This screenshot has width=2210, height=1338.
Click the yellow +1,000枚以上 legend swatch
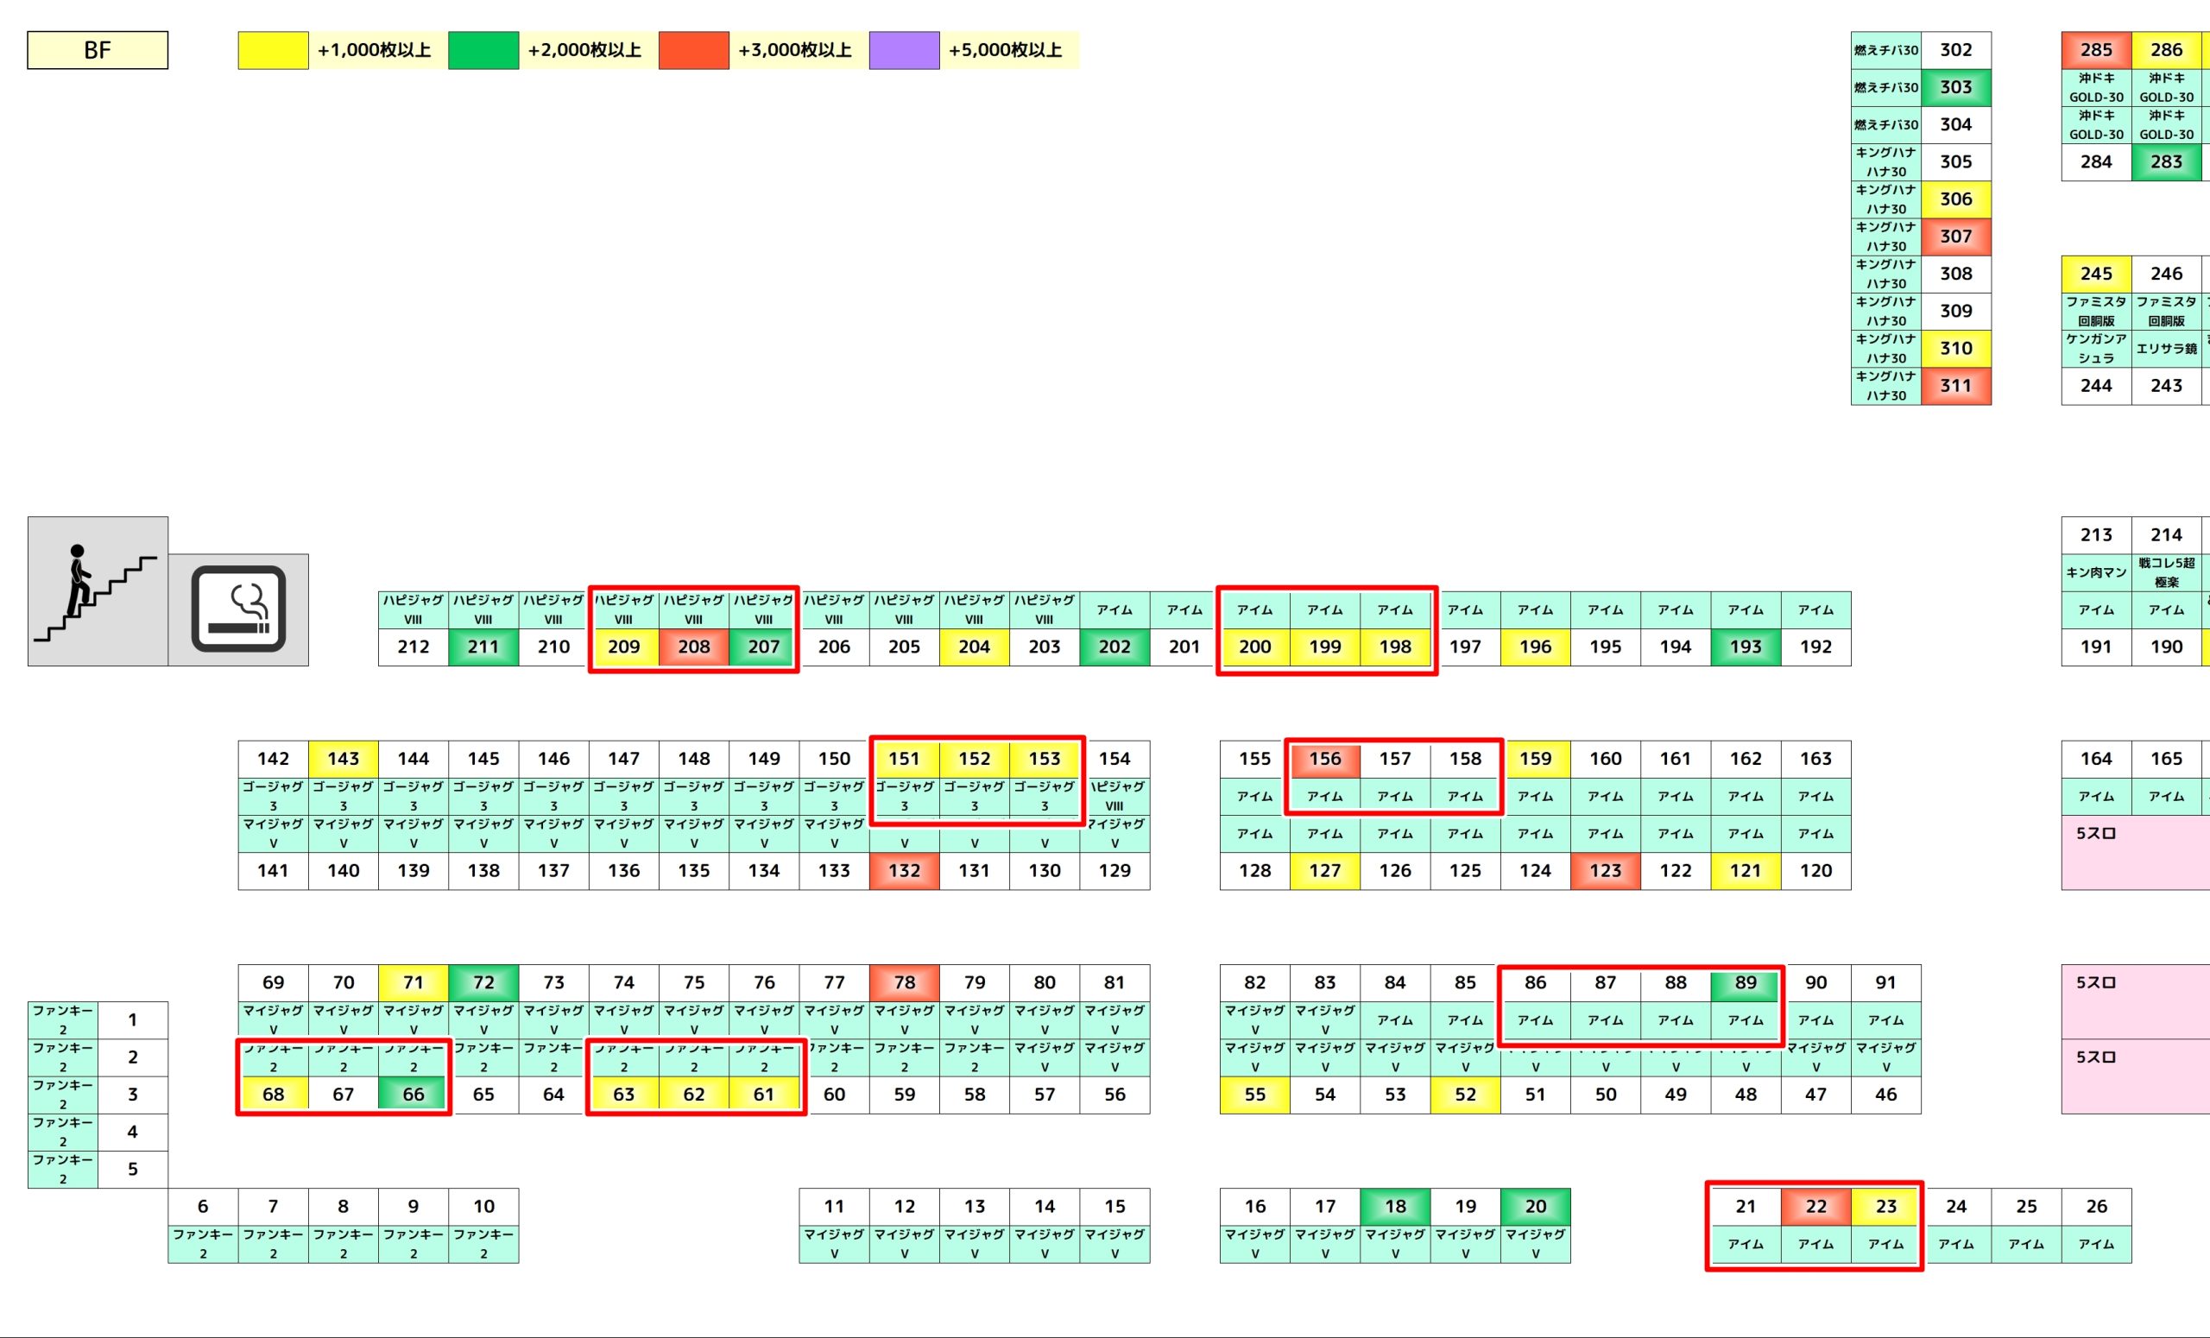tap(273, 50)
